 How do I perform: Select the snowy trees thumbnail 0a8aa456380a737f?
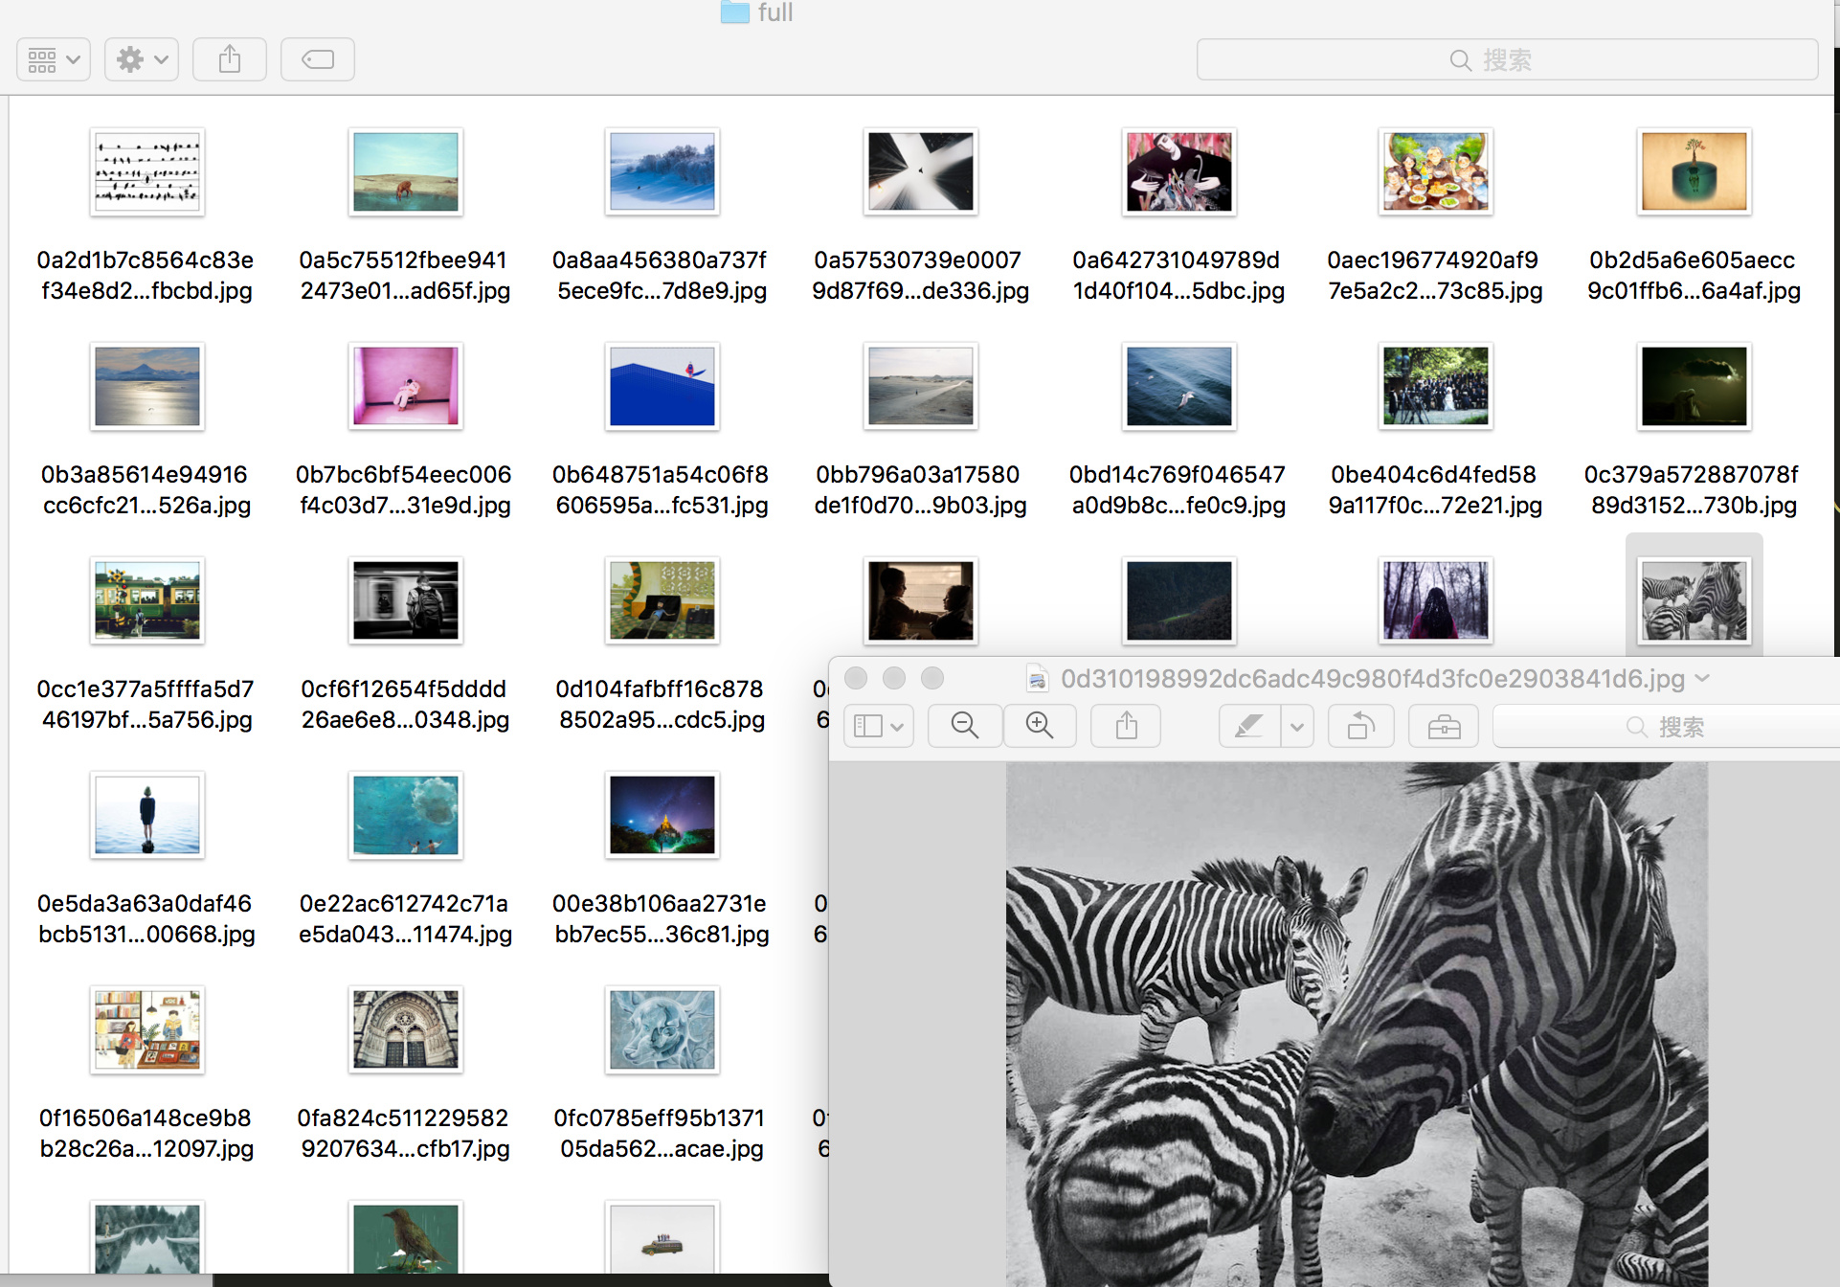click(x=662, y=171)
